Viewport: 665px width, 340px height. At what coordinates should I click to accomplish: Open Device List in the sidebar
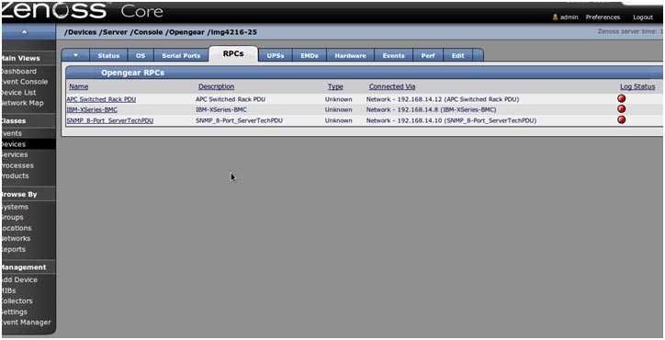18,92
